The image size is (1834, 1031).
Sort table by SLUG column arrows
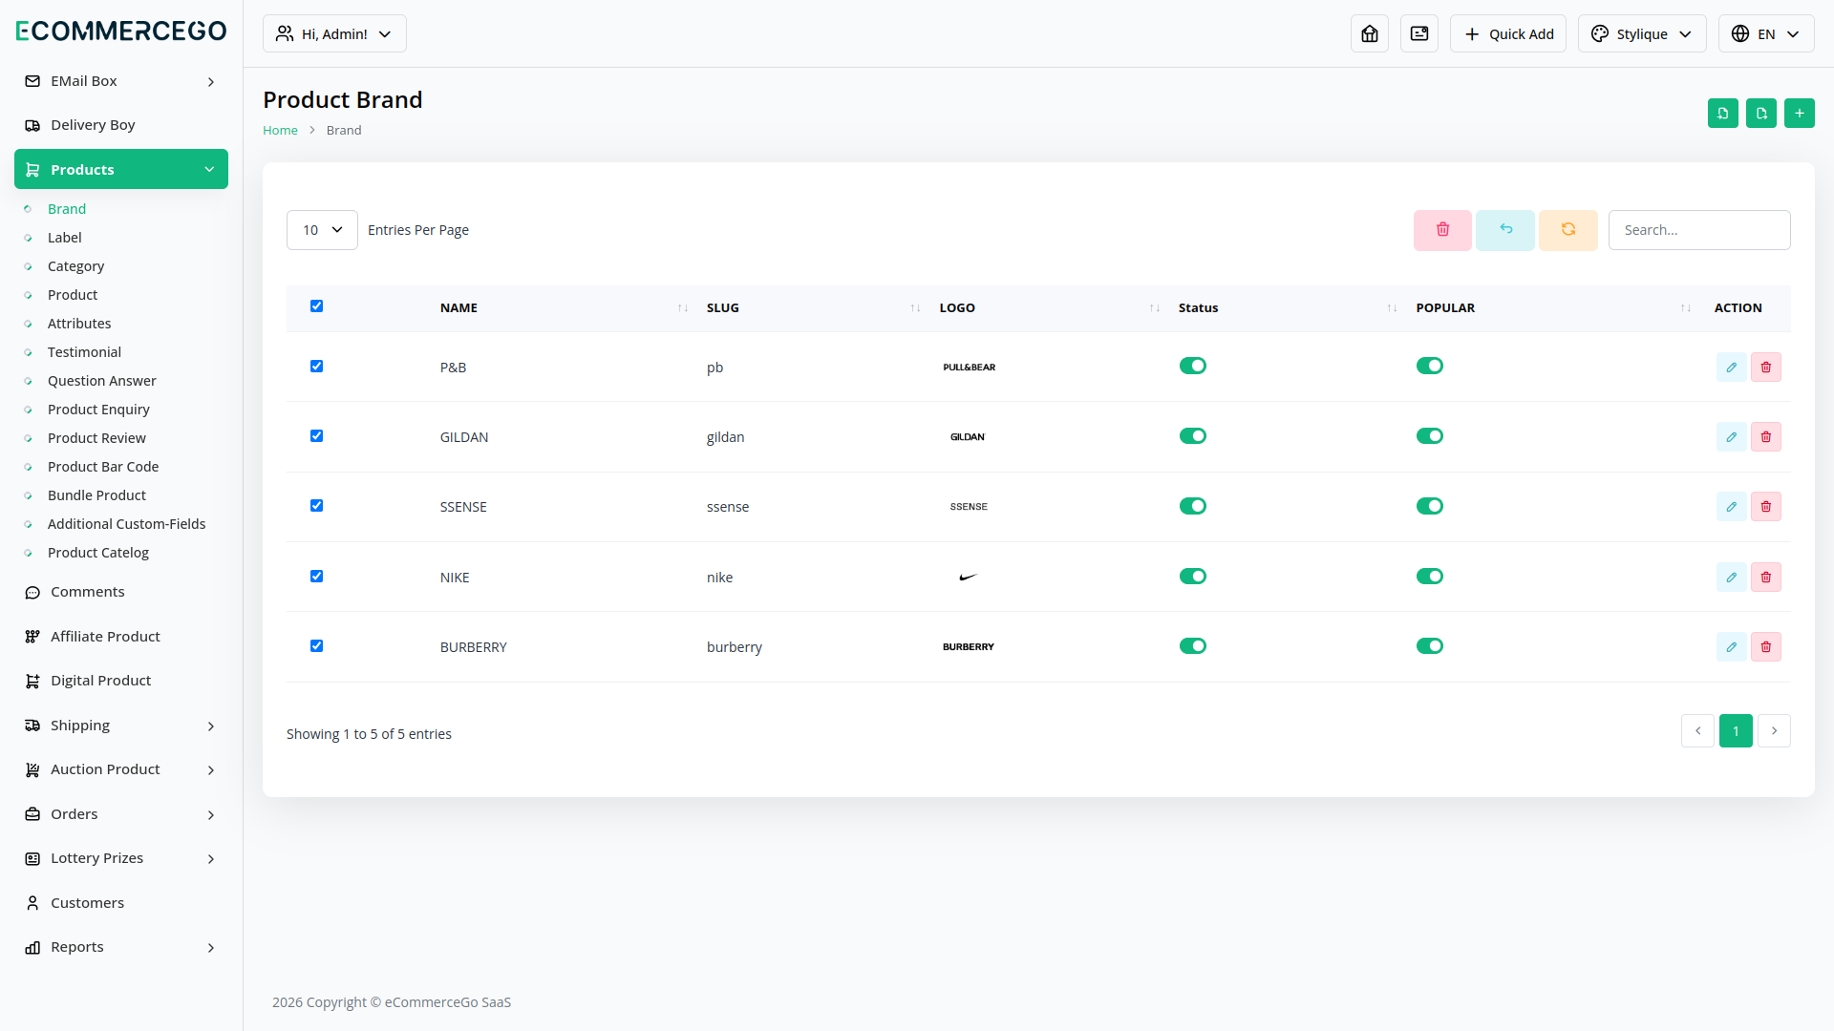915,308
